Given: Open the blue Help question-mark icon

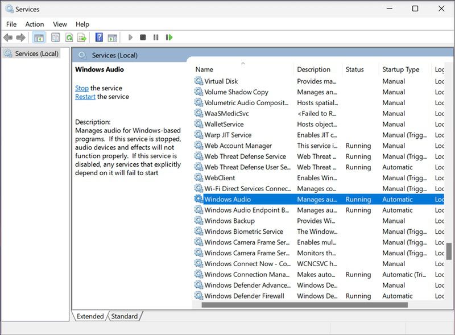Looking at the screenshot, I should 99,37.
